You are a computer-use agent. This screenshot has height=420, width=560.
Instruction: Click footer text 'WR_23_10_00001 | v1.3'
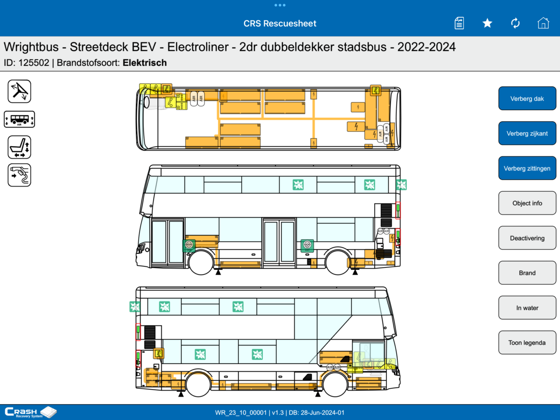(x=250, y=413)
